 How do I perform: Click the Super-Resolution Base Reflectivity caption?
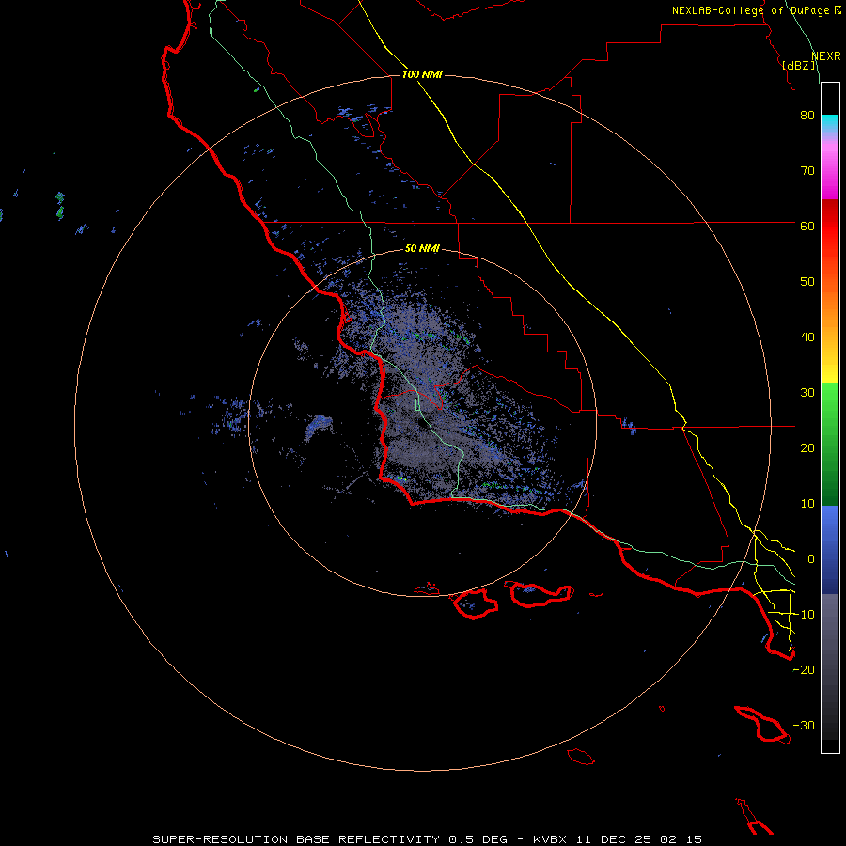click(427, 839)
